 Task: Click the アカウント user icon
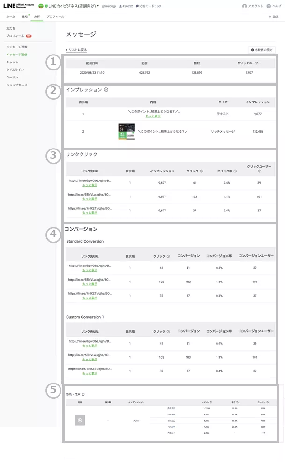pos(244,6)
